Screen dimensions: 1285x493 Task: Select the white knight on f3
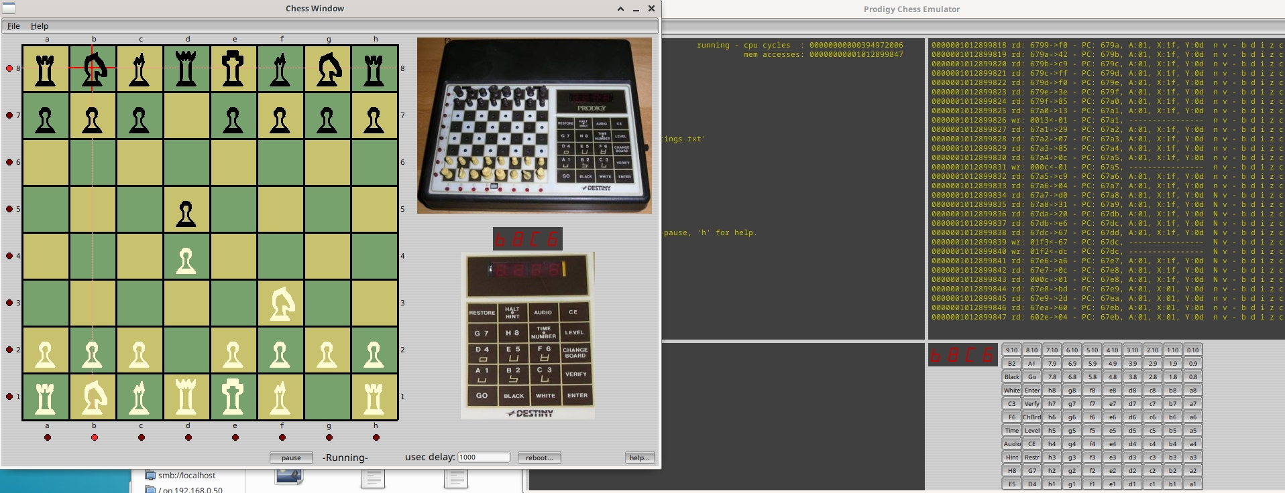pyautogui.click(x=280, y=303)
